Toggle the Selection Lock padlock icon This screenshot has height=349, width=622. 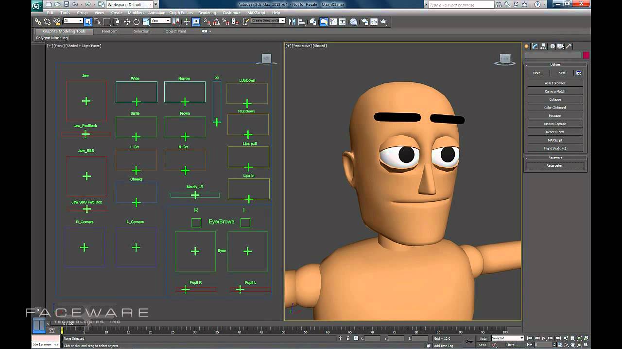(348, 338)
